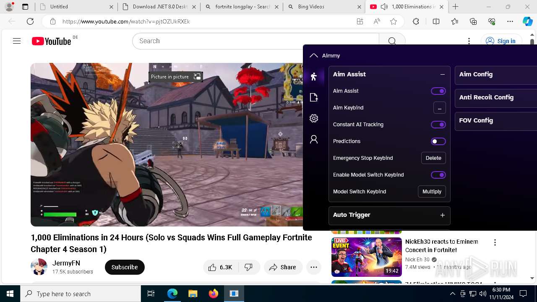Open YouTube hamburger guide menu
Image resolution: width=537 pixels, height=302 pixels.
(x=17, y=41)
